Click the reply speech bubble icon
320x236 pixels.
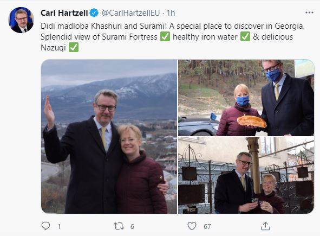coord(45,226)
